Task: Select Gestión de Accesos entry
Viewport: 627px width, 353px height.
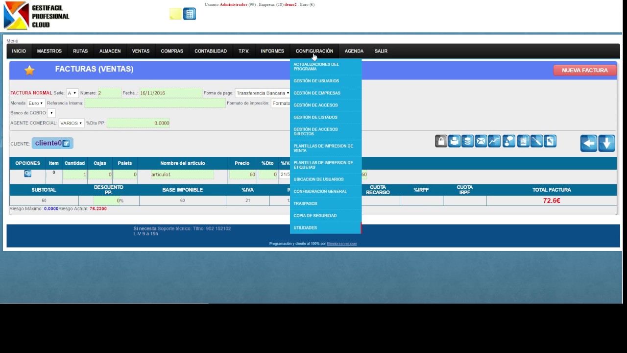Action: pos(326,105)
